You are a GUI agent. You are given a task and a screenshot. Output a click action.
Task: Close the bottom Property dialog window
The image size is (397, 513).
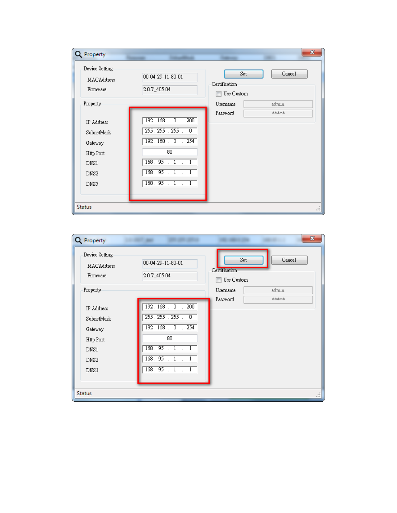(312, 239)
